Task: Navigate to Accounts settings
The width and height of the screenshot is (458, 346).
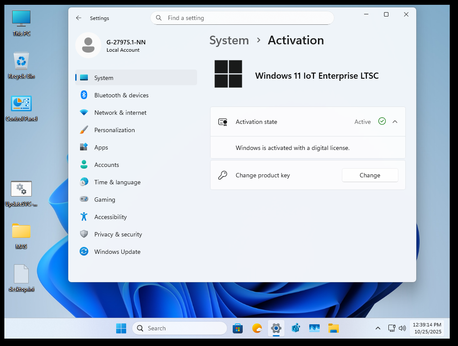Action: click(136, 165)
